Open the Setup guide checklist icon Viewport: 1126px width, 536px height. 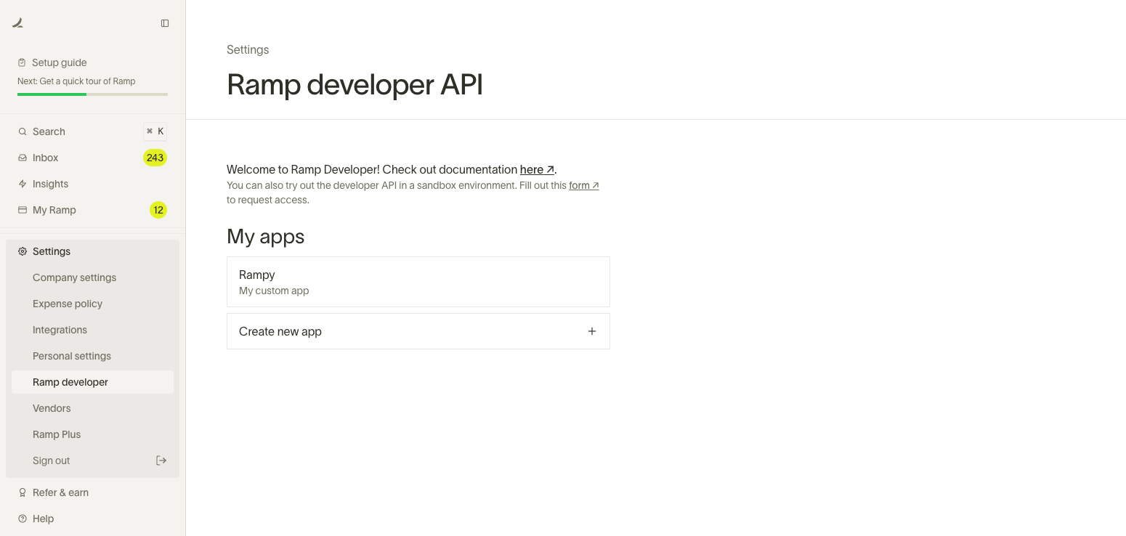(23, 62)
